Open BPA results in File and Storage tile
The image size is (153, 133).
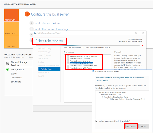16,82
